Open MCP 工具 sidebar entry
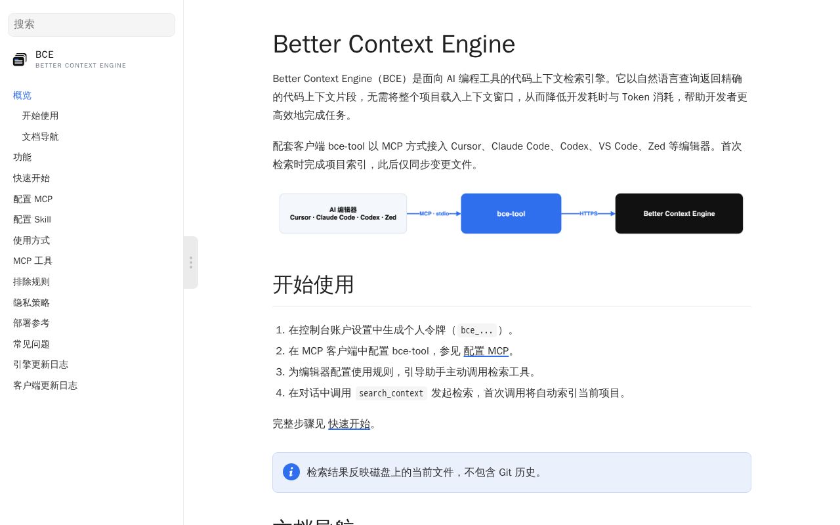 (x=33, y=261)
